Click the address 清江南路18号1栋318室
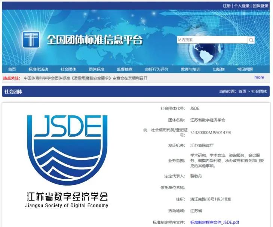Viewport: 273px width, 227px height. pyautogui.click(x=211, y=199)
